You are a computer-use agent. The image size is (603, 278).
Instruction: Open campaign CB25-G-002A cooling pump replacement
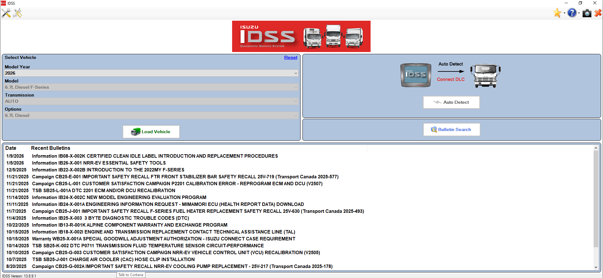tap(182, 266)
